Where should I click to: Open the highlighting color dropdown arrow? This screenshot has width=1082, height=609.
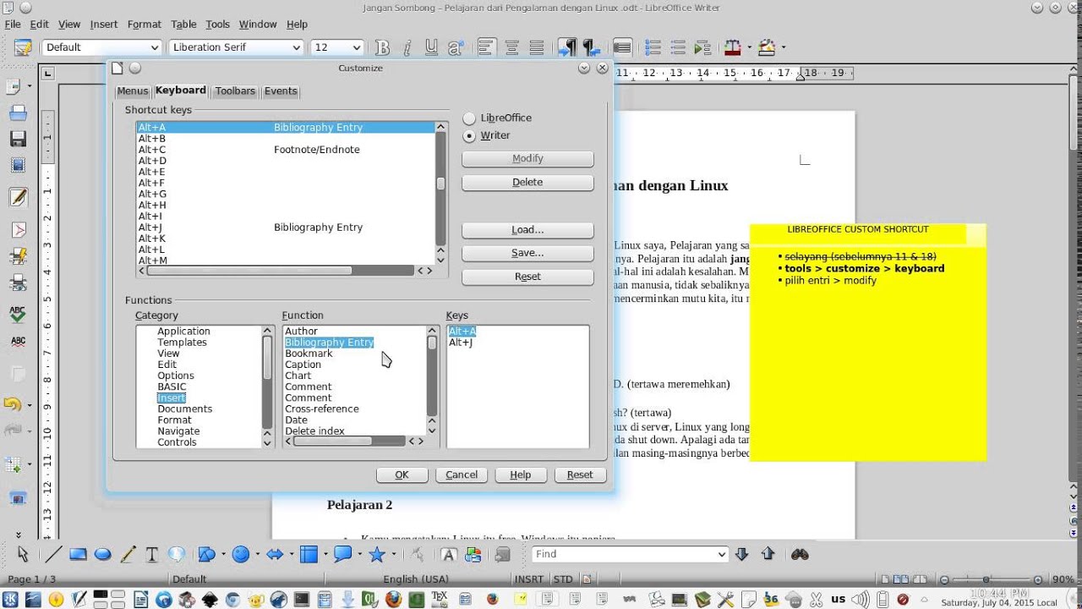click(783, 47)
